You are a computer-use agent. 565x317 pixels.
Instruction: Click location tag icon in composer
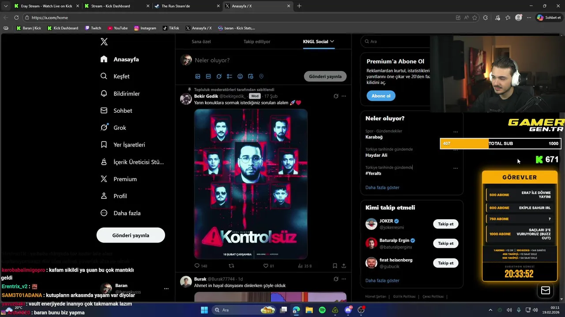click(x=261, y=76)
